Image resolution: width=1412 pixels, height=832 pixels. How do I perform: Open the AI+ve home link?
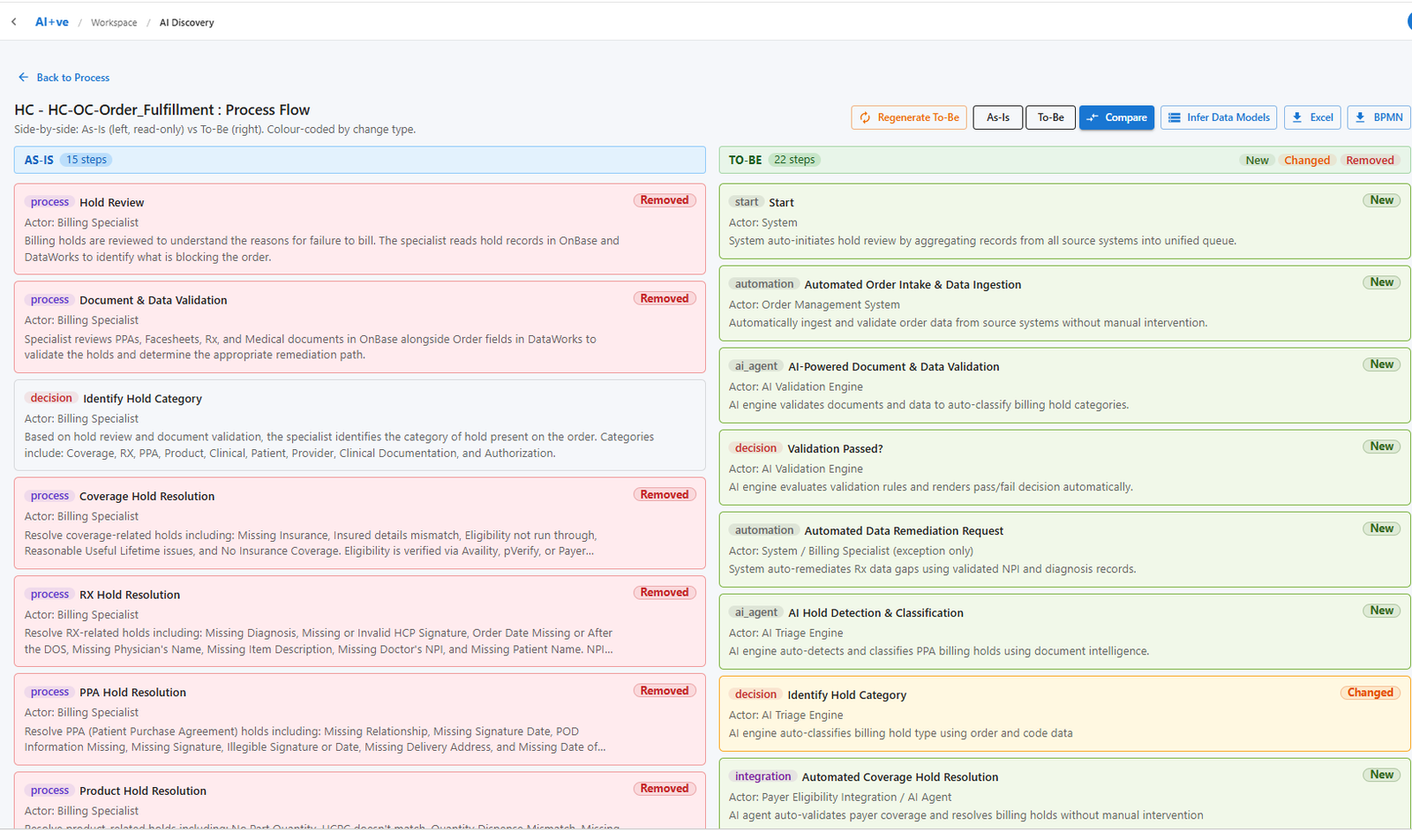(52, 22)
